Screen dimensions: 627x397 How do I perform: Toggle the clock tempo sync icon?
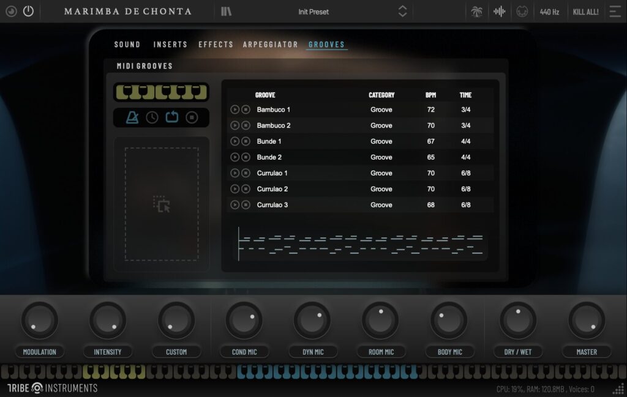[x=152, y=117]
